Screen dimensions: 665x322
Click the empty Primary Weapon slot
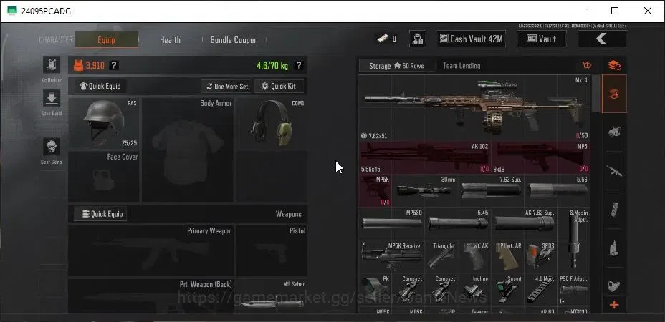coord(151,251)
